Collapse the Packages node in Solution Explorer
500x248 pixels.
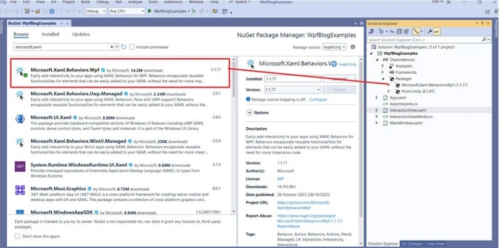(x=383, y=79)
